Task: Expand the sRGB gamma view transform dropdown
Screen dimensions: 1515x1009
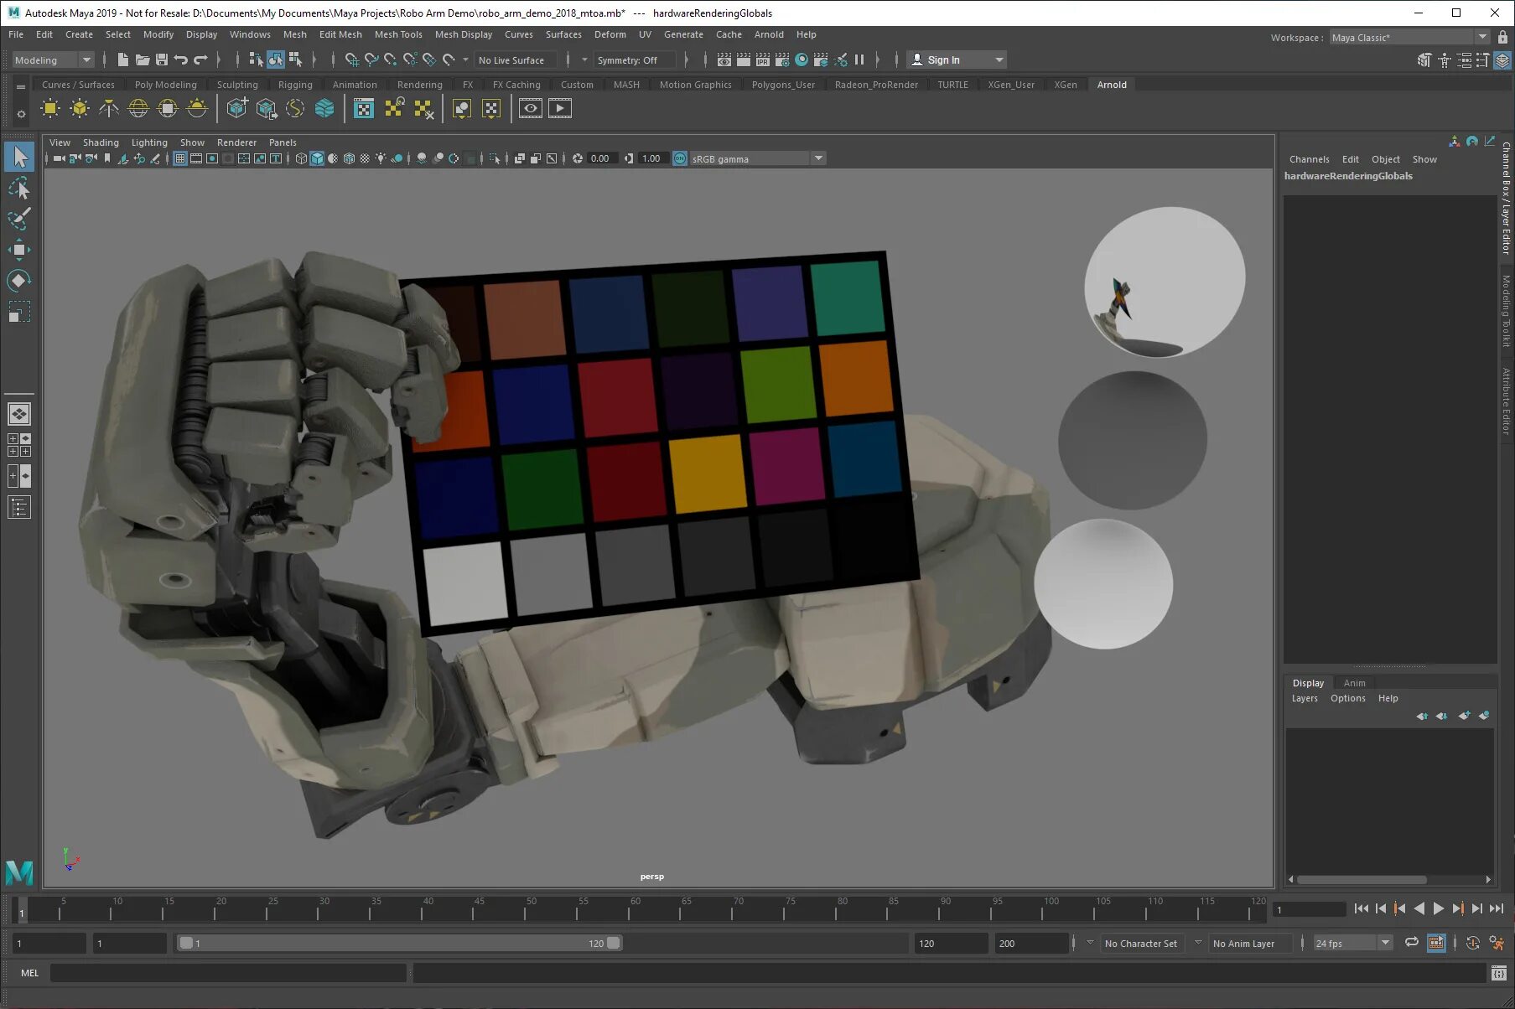Action: [x=818, y=158]
